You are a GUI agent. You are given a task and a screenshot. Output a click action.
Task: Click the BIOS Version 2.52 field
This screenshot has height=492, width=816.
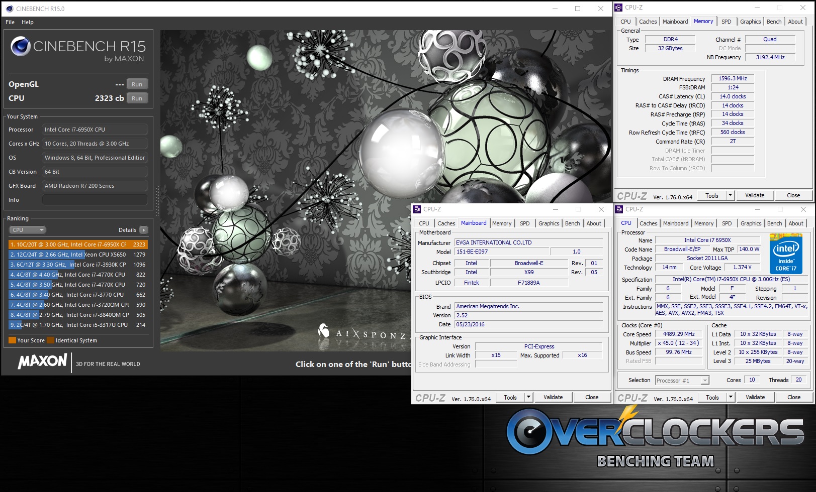point(528,316)
